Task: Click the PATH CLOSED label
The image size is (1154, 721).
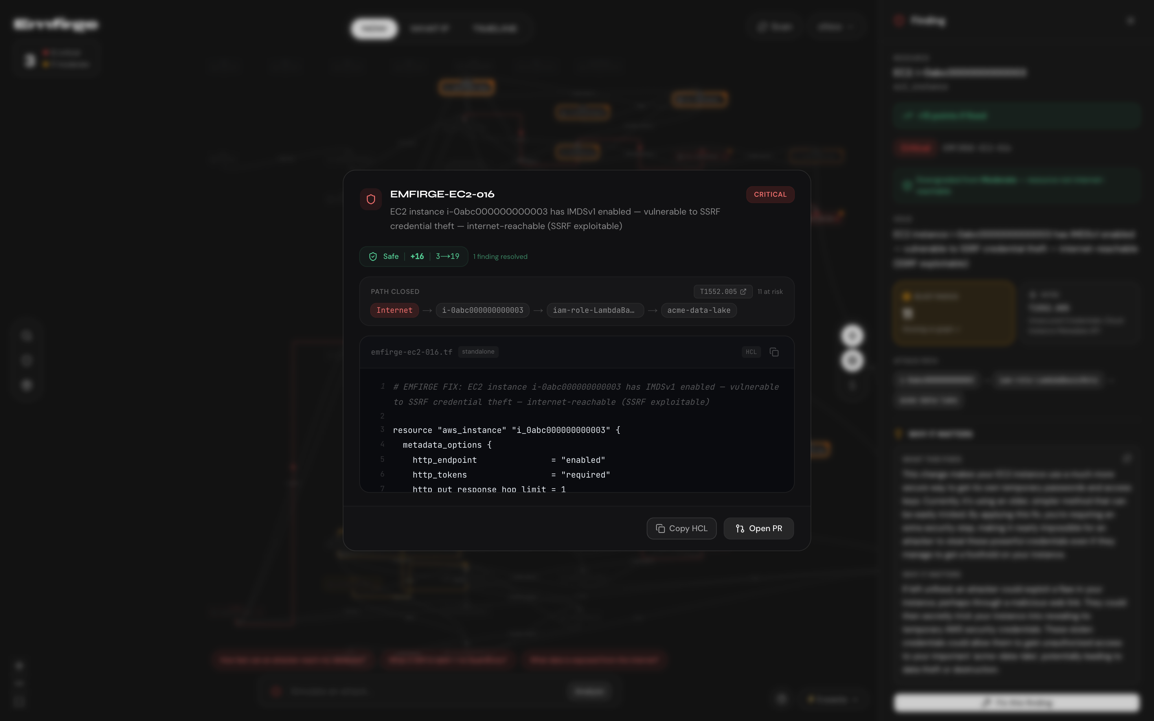Action: click(395, 291)
